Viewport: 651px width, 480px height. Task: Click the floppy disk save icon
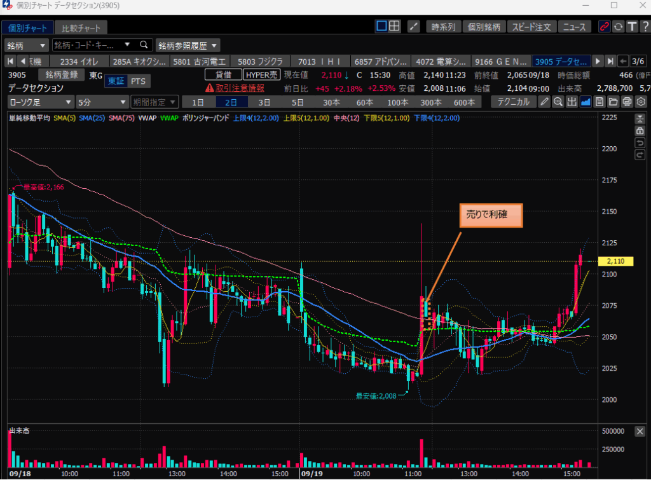[x=599, y=102]
